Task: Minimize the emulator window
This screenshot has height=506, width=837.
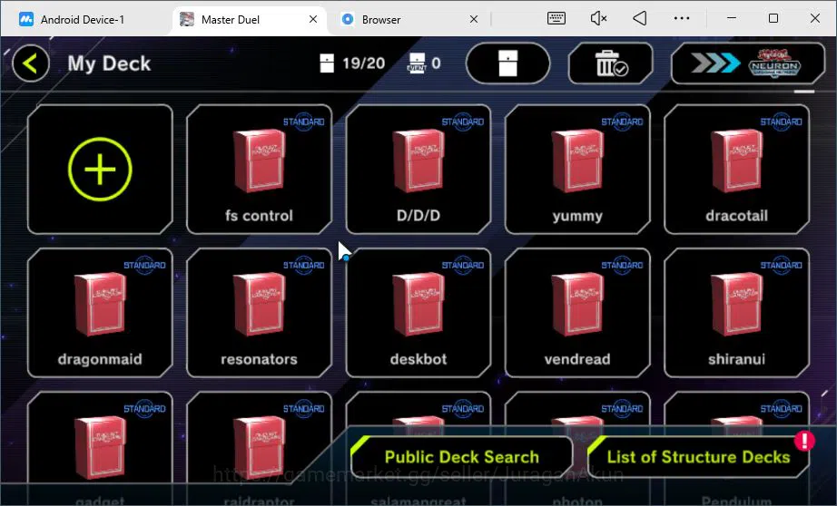Action: [x=732, y=19]
